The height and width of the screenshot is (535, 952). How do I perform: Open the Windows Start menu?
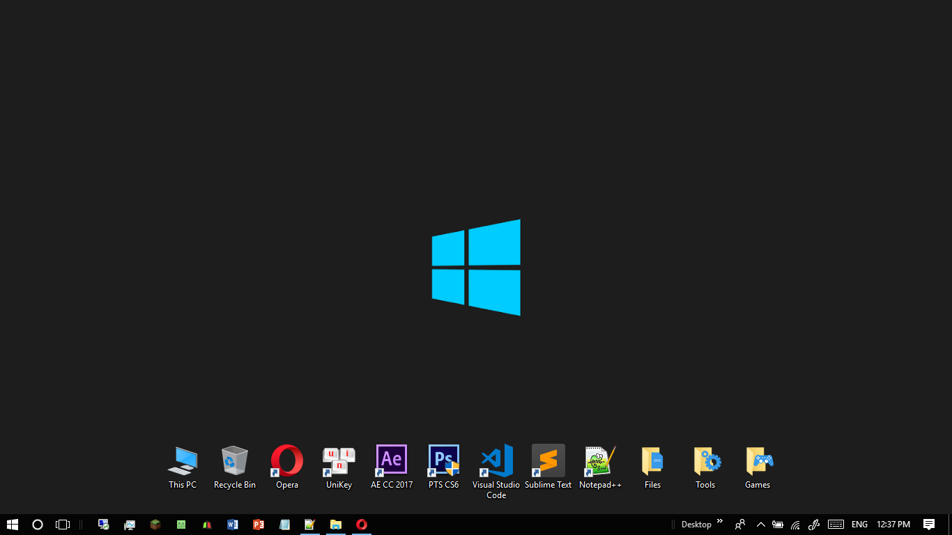12,525
